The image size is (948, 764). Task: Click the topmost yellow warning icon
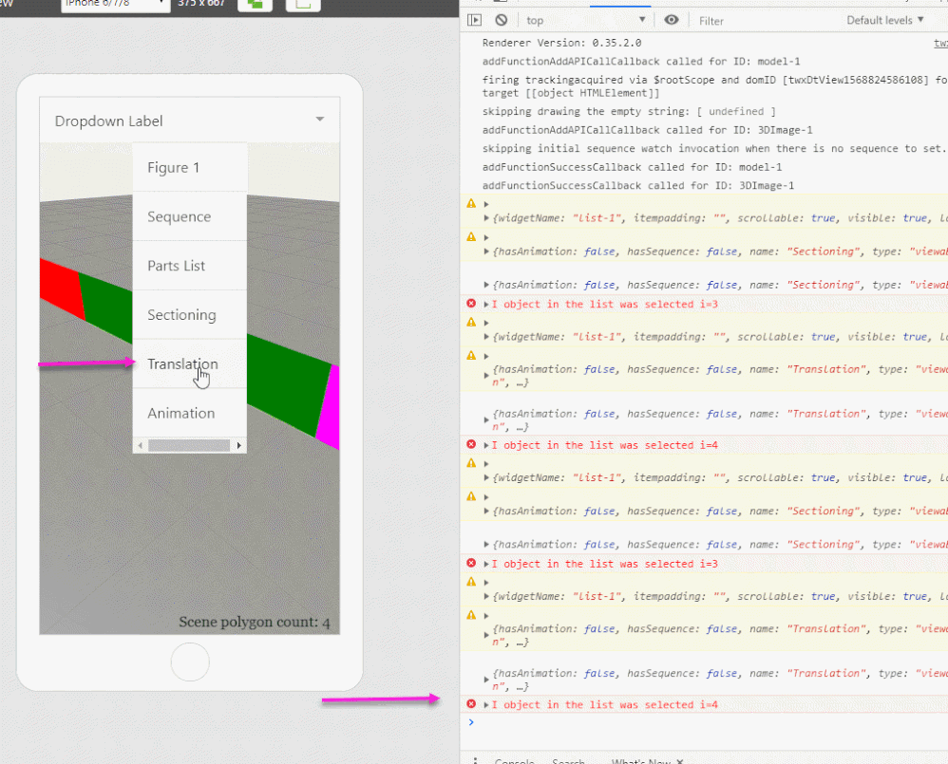(471, 204)
